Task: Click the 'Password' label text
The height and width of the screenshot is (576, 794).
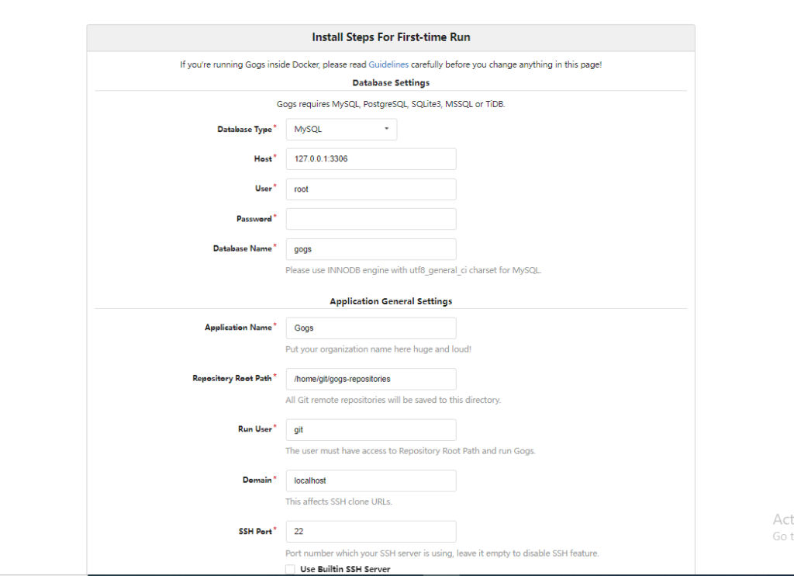Action: [254, 219]
